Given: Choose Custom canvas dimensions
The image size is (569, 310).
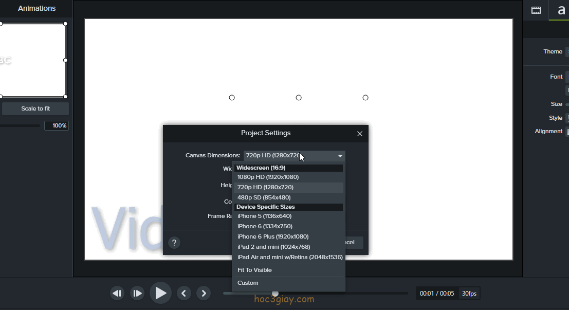Looking at the screenshot, I should point(248,283).
